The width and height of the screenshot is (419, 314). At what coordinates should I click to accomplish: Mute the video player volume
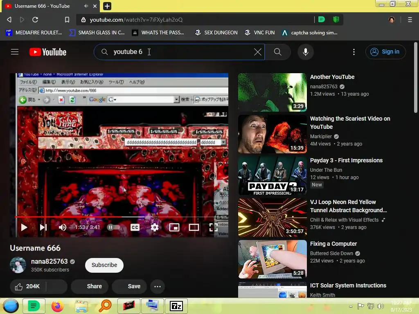[x=62, y=227]
